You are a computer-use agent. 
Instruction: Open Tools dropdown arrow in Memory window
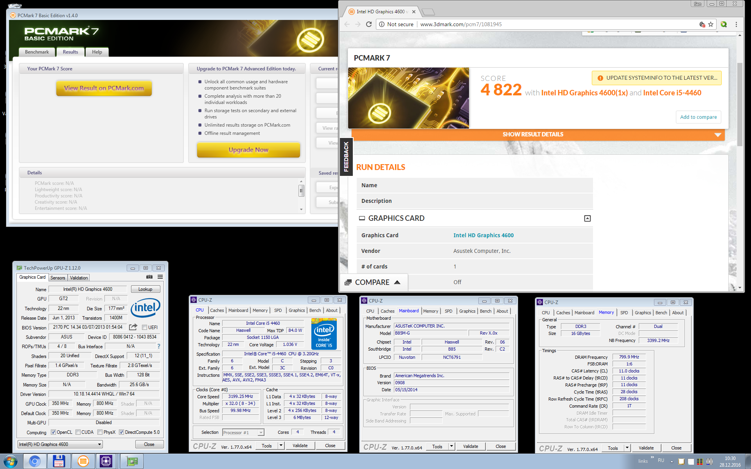627,448
